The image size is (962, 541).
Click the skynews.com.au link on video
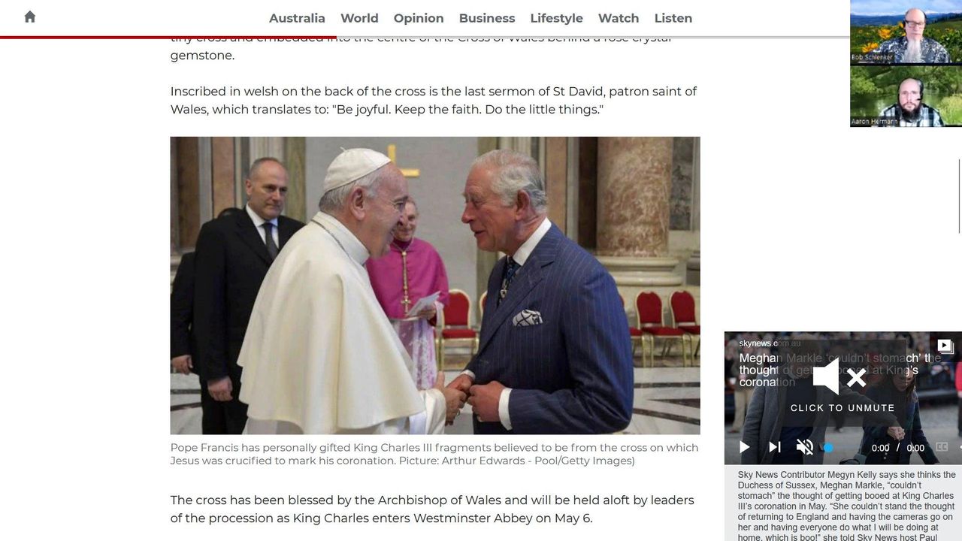(x=770, y=343)
